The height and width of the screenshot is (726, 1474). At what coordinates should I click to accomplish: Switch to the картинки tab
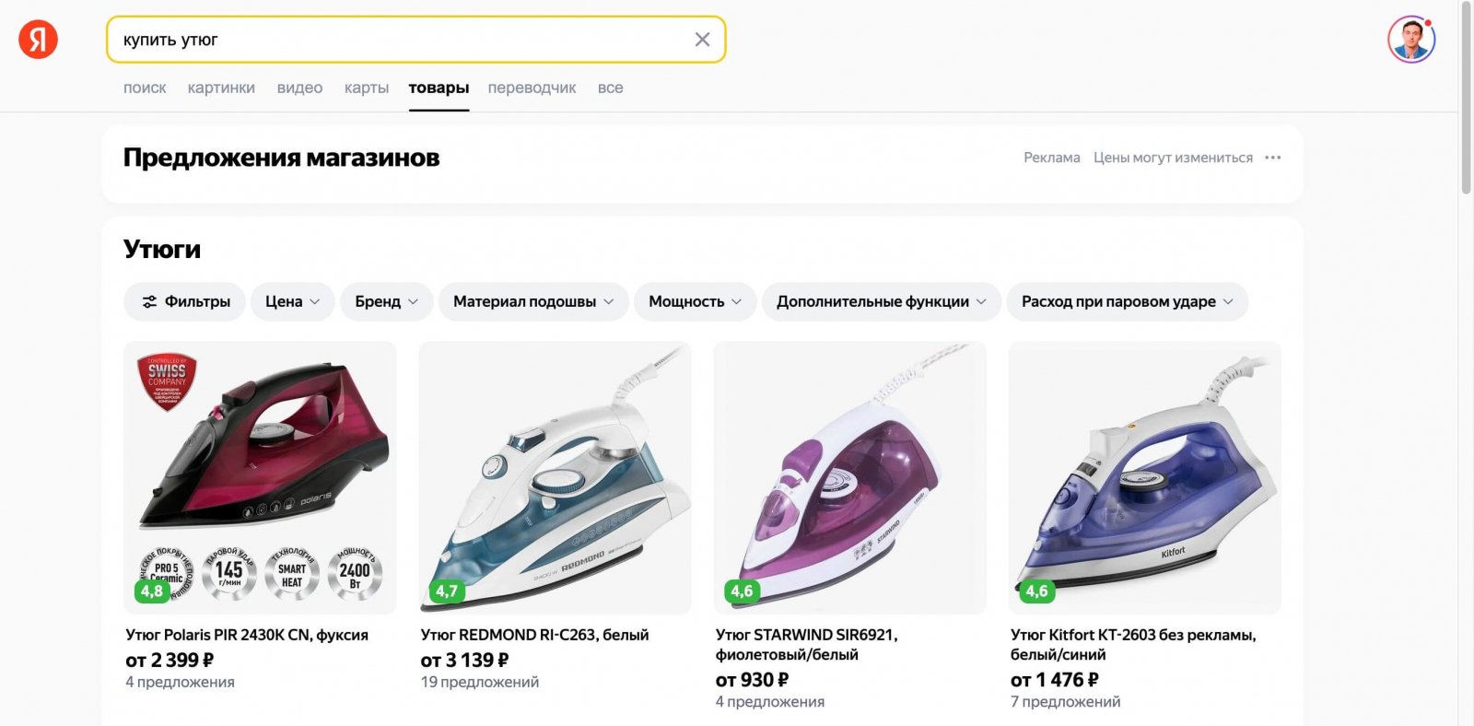coord(221,88)
